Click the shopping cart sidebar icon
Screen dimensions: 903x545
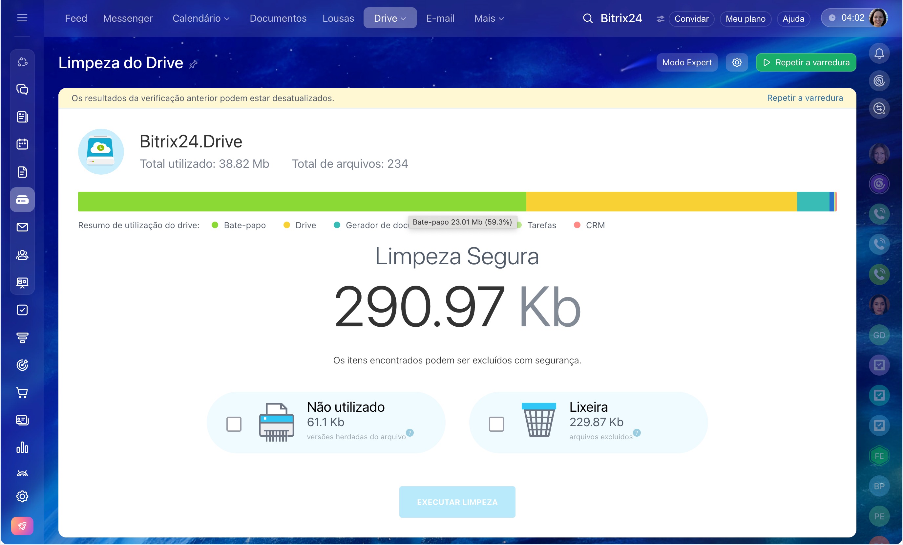[22, 393]
